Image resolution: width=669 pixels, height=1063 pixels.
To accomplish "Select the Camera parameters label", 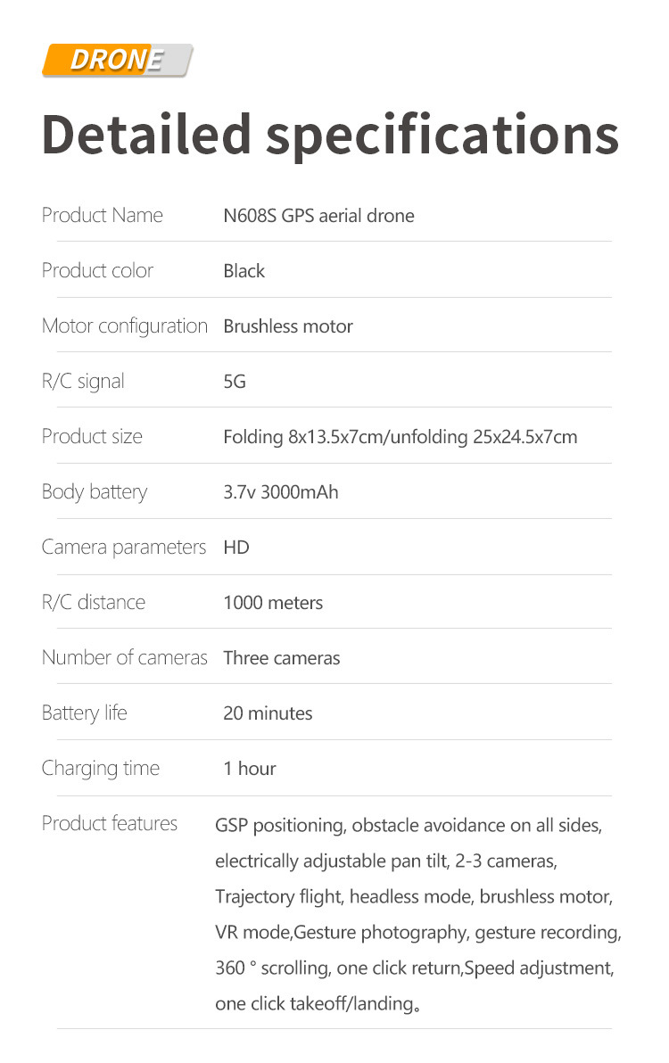I will coord(124,547).
